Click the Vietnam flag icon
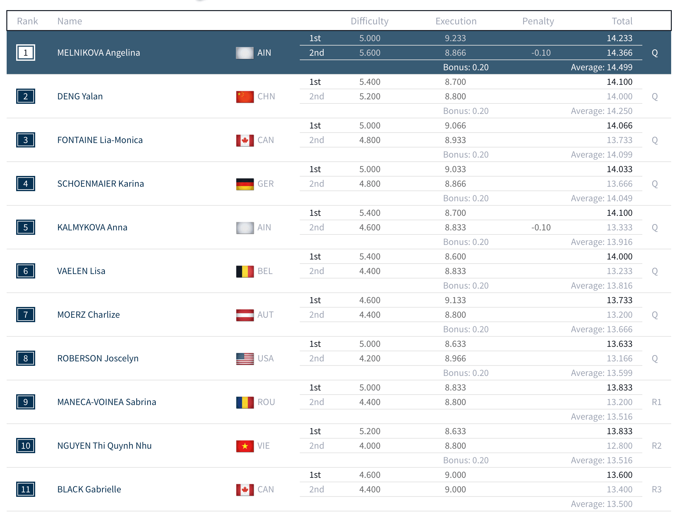This screenshot has height=512, width=687. point(245,446)
